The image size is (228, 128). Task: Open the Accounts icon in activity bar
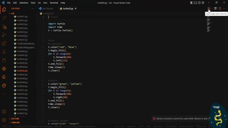(x=4, y=112)
